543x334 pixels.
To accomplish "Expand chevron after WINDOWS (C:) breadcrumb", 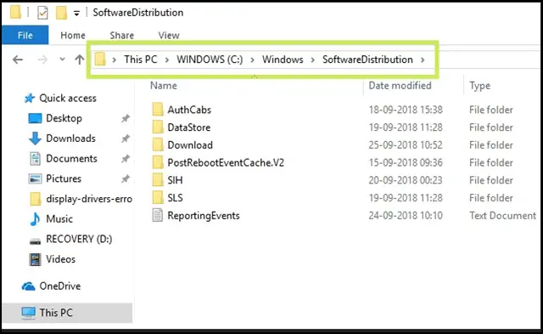I will (x=253, y=60).
